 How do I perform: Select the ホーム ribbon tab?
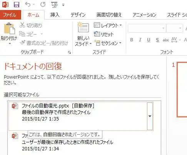[33, 15]
